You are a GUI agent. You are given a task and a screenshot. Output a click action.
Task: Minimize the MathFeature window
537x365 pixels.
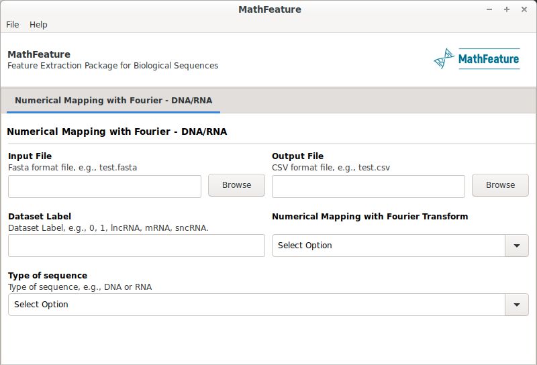point(489,9)
